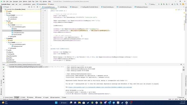Switch to the GameController.java editor tab

coord(108,7)
